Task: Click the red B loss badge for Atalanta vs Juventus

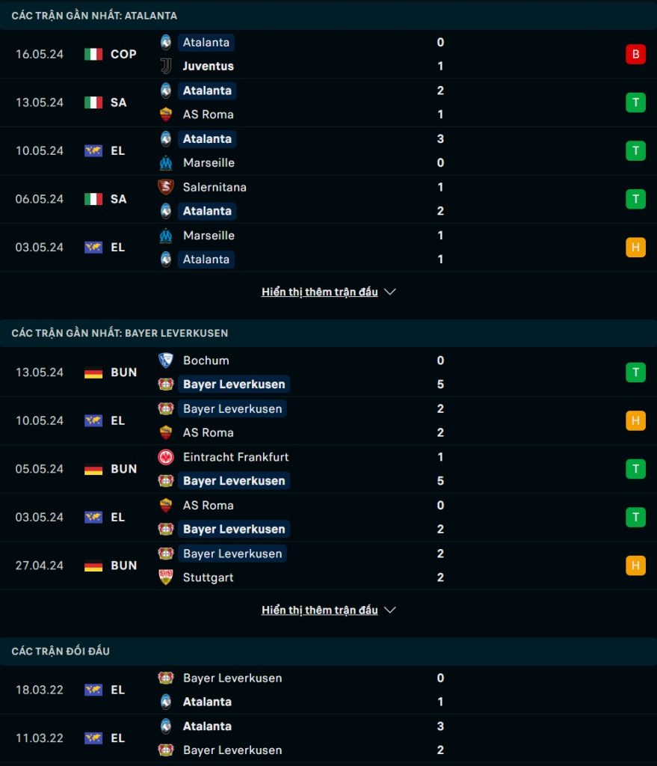Action: click(635, 54)
